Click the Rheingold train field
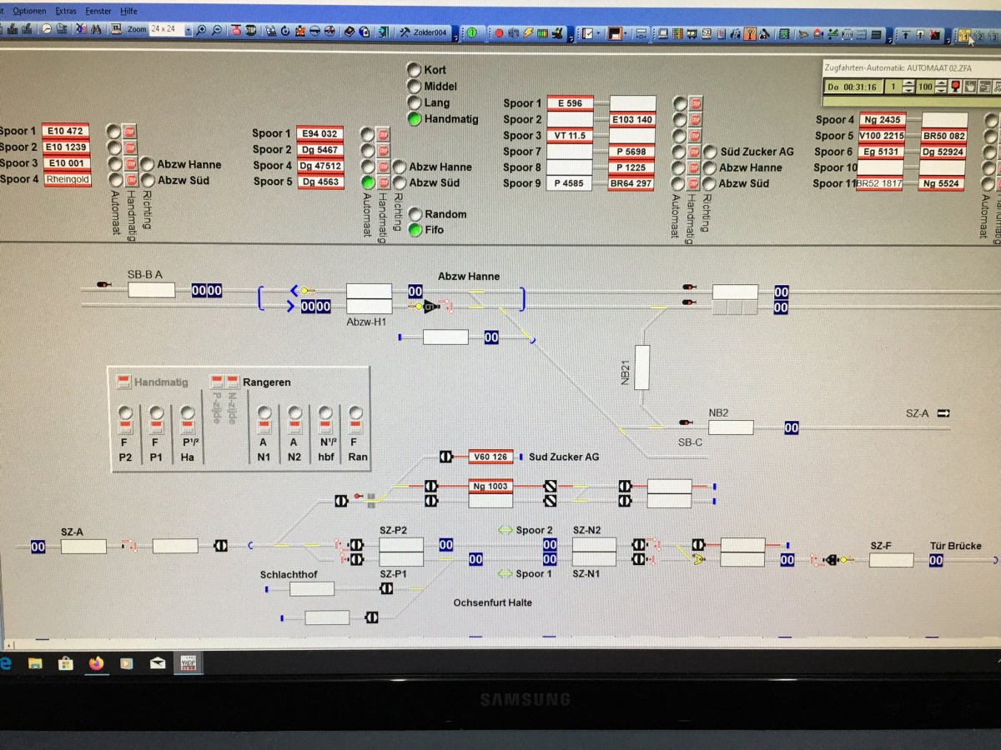The height and width of the screenshot is (750, 1001). (67, 180)
